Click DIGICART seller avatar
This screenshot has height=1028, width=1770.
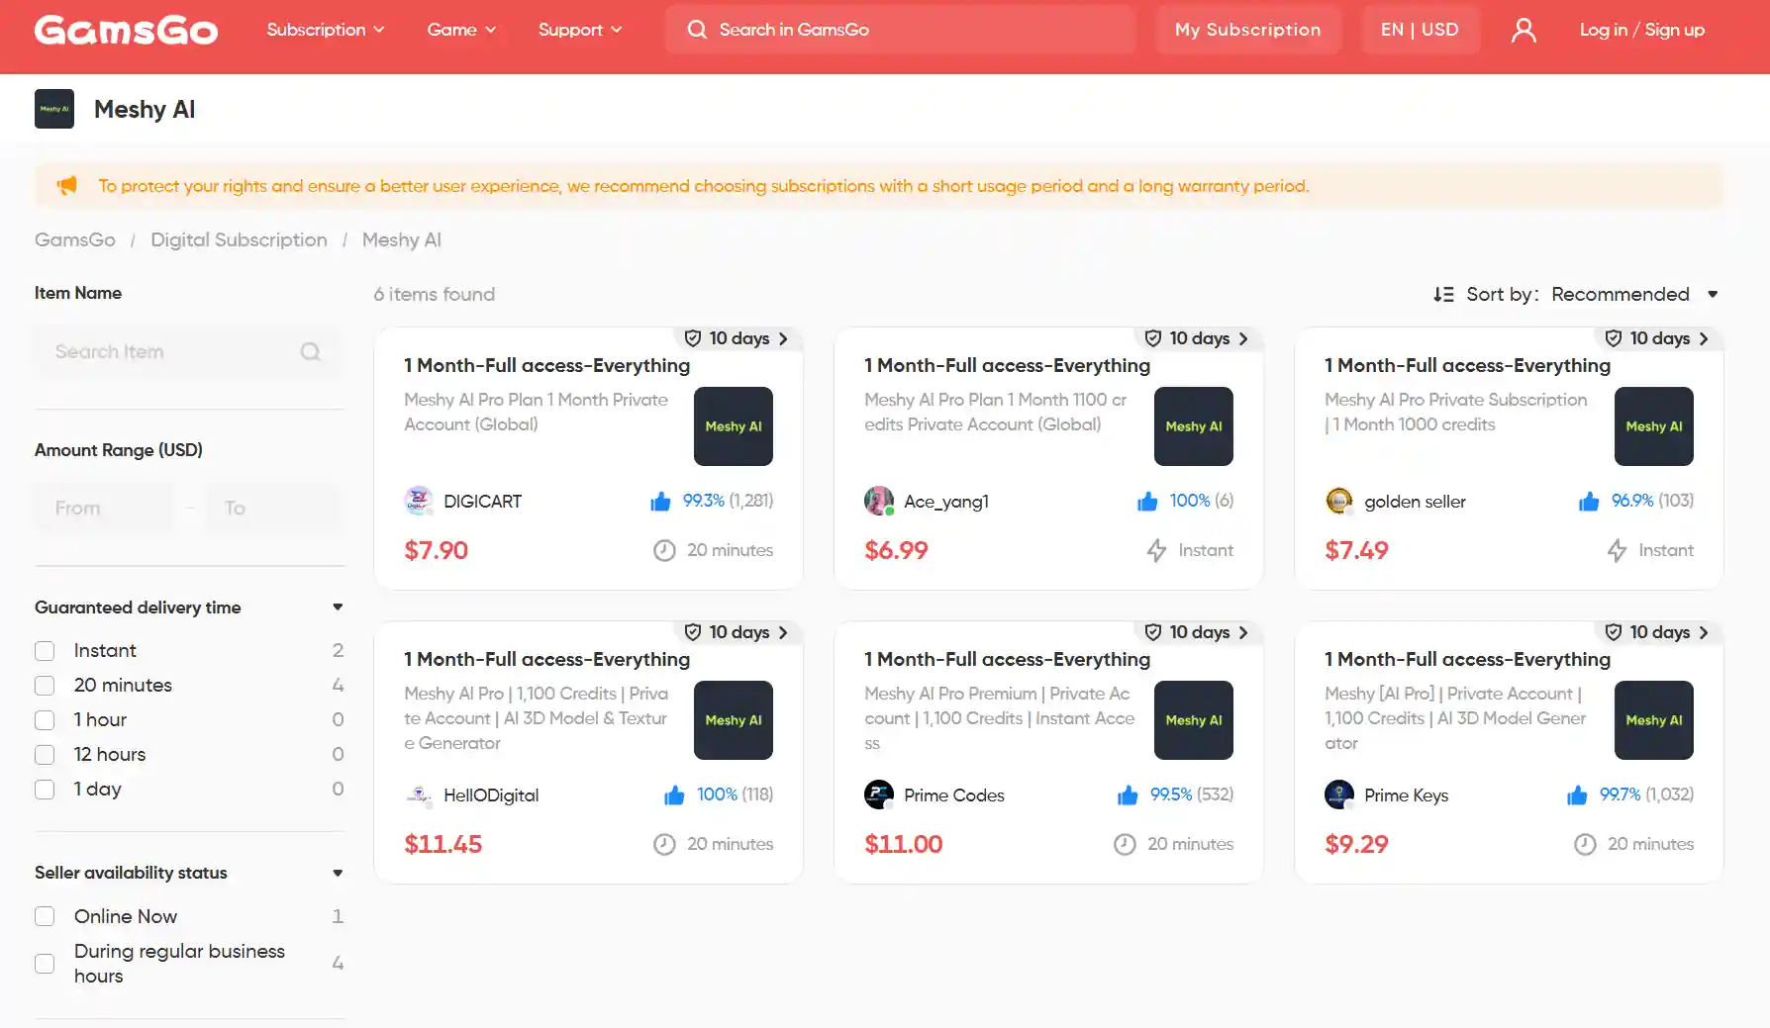click(419, 501)
